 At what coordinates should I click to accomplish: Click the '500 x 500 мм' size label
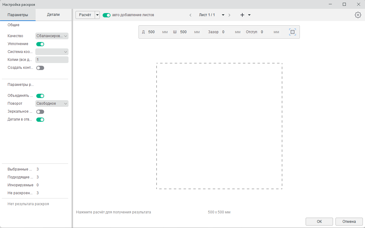click(x=219, y=212)
